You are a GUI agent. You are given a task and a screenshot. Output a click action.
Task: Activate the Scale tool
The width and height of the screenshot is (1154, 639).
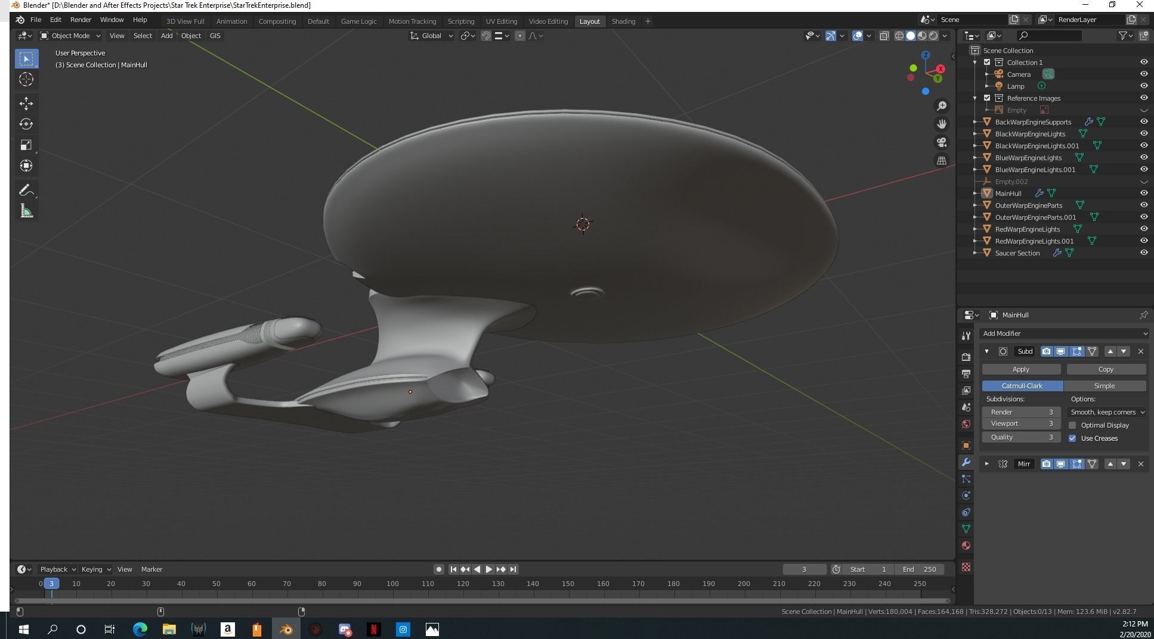click(x=26, y=145)
